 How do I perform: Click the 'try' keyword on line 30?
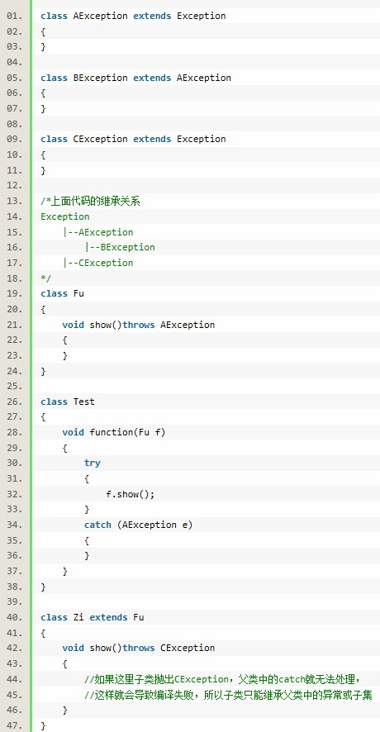coord(93,463)
